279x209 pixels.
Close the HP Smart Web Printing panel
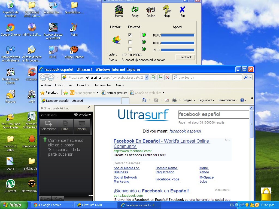89,107
